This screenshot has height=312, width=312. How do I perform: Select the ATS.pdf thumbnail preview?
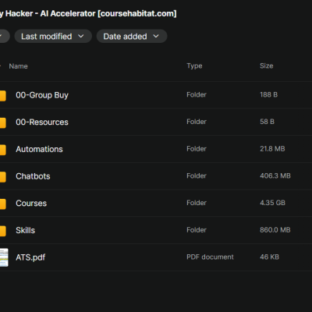(4, 257)
